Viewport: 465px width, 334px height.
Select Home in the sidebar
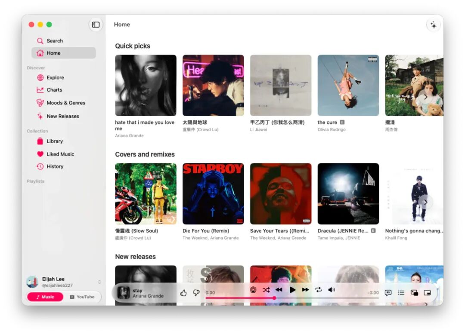point(63,53)
